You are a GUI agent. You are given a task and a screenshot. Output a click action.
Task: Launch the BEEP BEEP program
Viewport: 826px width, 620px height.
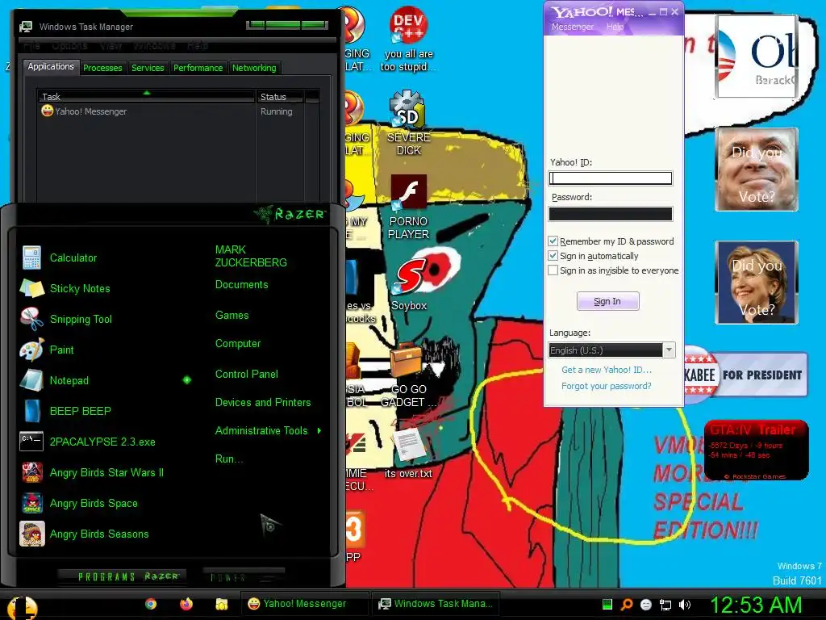66,411
